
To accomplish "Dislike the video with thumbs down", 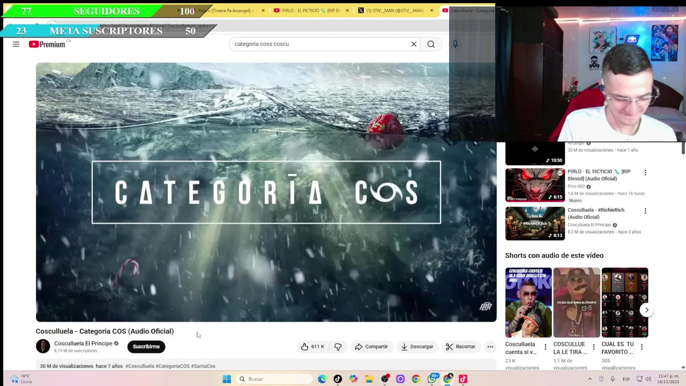I will pyautogui.click(x=338, y=347).
